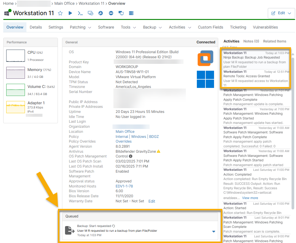The height and width of the screenshot is (243, 296).
Task: Expand the Backup tab dropdown
Action: coord(152,27)
